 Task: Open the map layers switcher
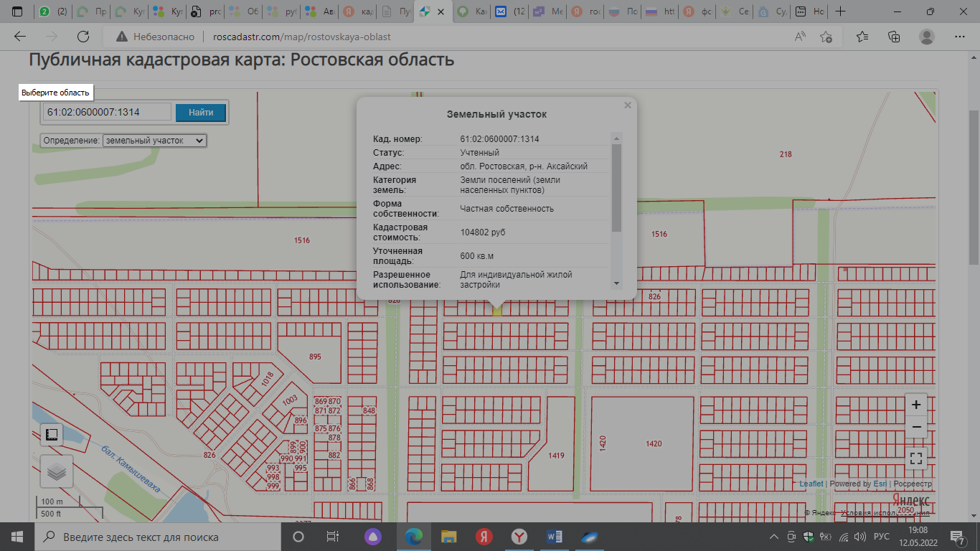click(57, 471)
